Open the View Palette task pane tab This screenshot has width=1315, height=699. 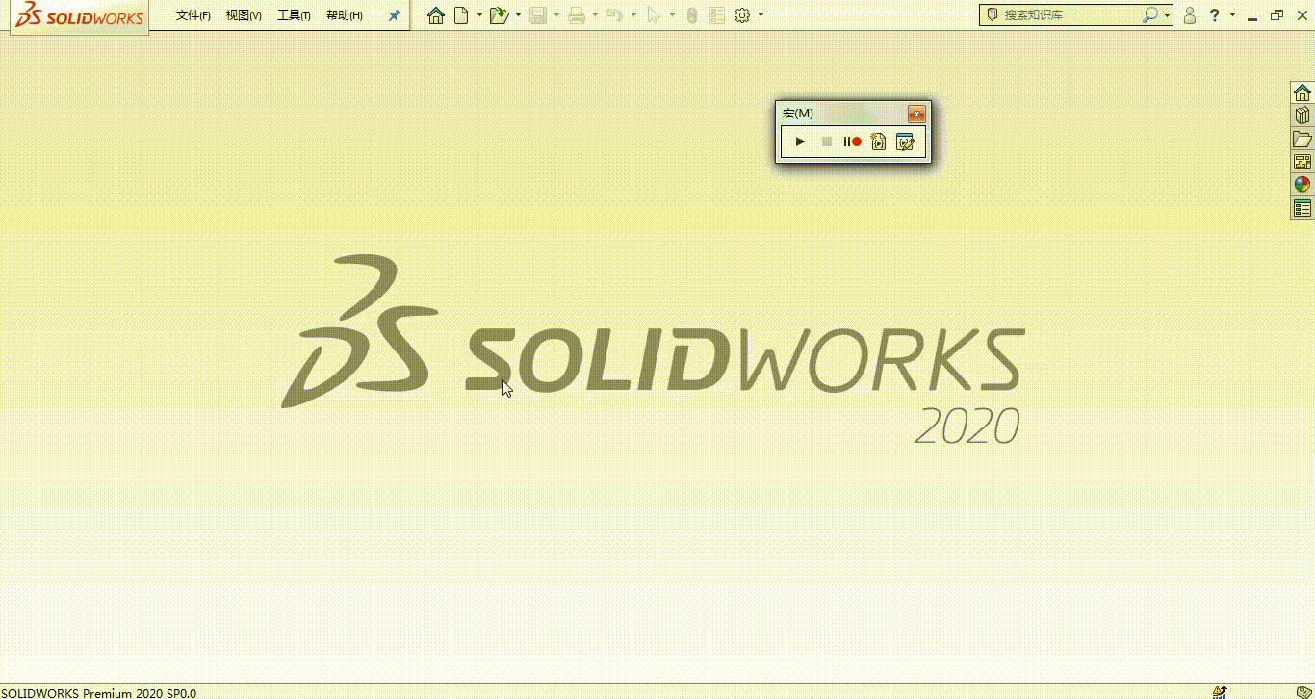[x=1302, y=162]
